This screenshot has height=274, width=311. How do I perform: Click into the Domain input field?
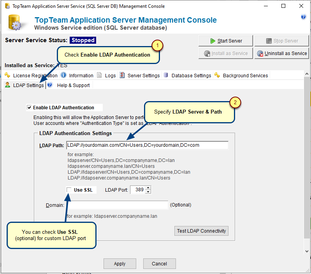118,205
